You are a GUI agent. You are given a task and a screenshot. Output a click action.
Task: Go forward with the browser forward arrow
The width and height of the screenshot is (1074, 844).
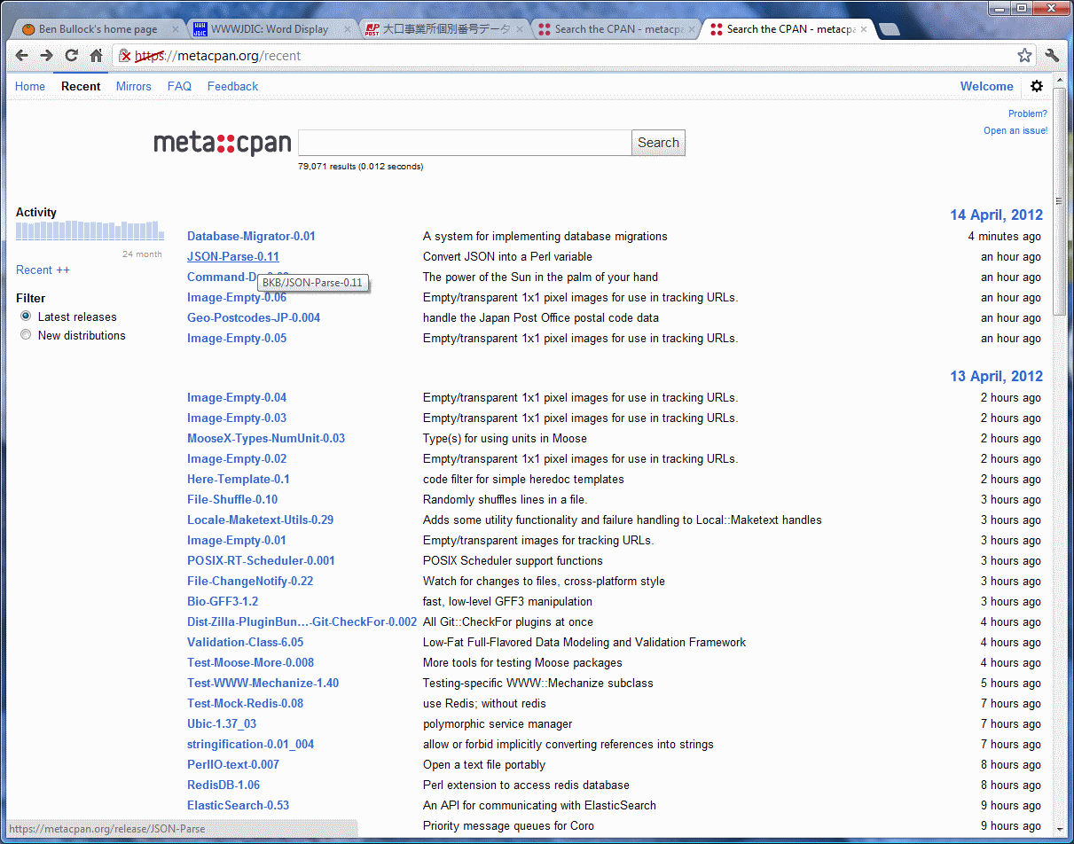[x=47, y=55]
